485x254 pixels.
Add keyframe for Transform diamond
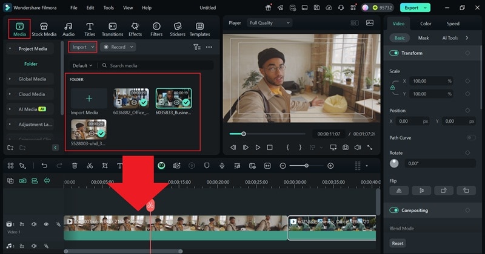467,53
